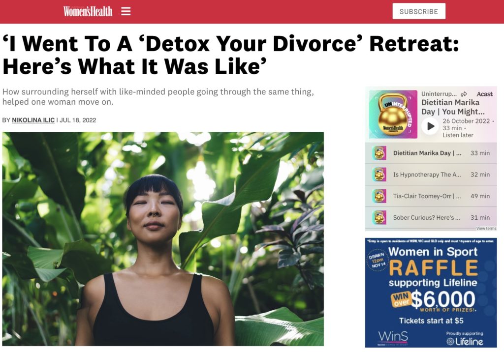Open the Acast logo link
Image resolution: width=504 pixels, height=352 pixels.
(x=484, y=94)
